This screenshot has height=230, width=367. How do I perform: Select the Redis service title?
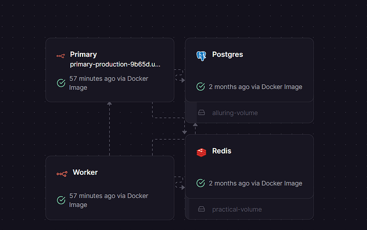(x=221, y=151)
